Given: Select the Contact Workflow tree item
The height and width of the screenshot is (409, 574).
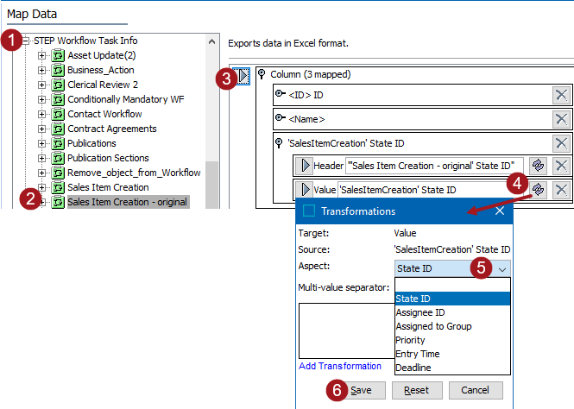Looking at the screenshot, I should [104, 114].
